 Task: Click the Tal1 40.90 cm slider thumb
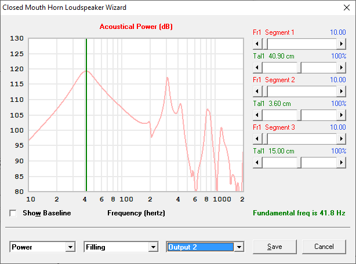(299, 68)
